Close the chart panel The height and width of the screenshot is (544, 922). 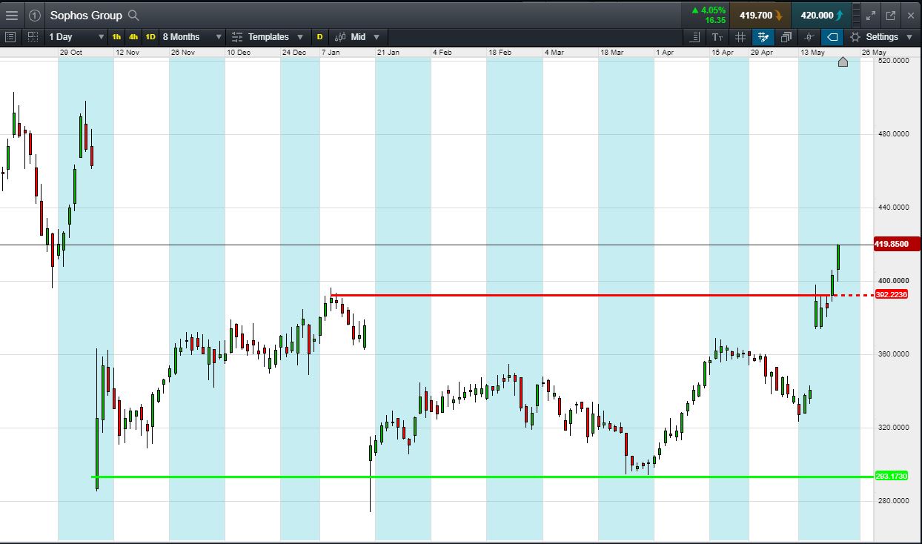point(911,15)
